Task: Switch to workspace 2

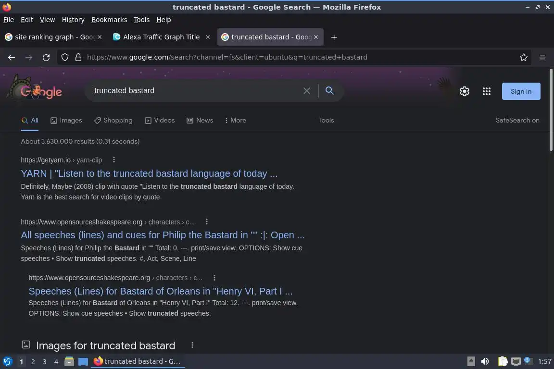Action: tap(33, 362)
